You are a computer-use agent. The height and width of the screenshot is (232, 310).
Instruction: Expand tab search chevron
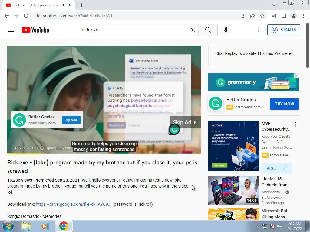pos(274,5)
